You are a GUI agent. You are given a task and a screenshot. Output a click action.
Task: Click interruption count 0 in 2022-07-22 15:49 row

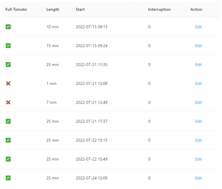click(x=149, y=159)
